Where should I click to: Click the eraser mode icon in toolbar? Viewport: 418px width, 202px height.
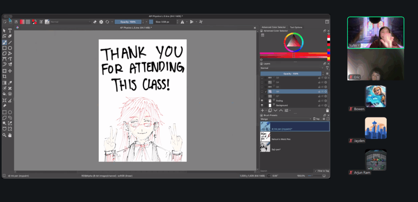[95, 22]
